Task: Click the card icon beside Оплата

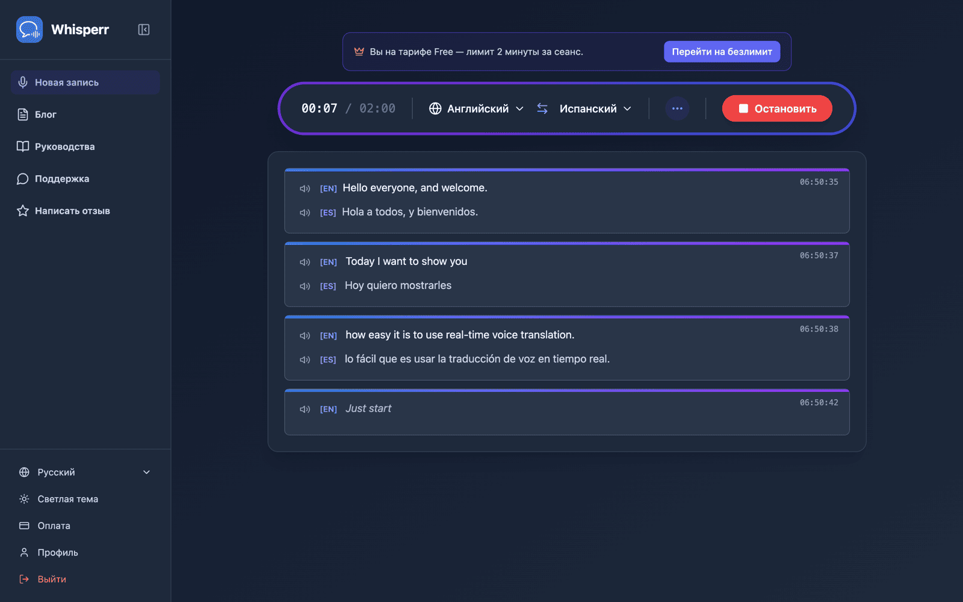Action: (x=24, y=526)
